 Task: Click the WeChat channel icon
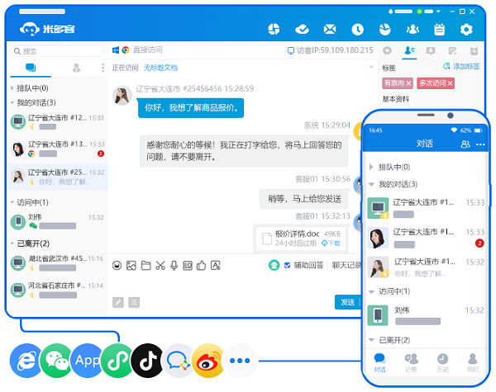(56, 361)
